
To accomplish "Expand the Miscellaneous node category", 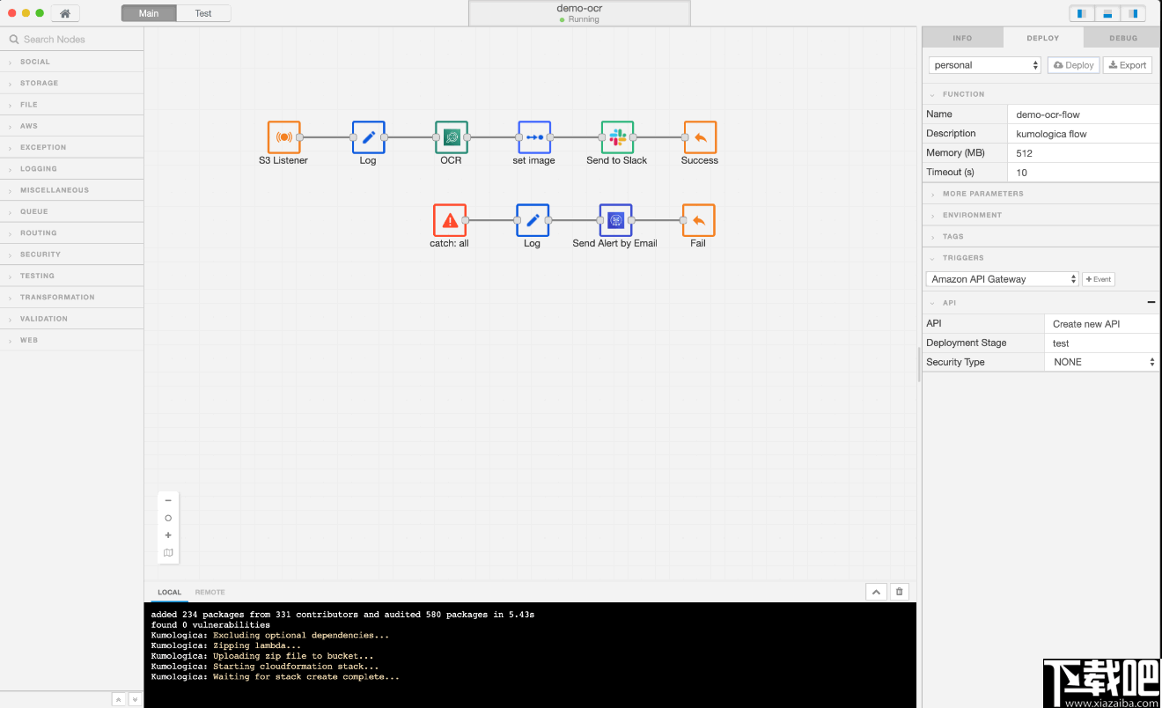I will [71, 190].
